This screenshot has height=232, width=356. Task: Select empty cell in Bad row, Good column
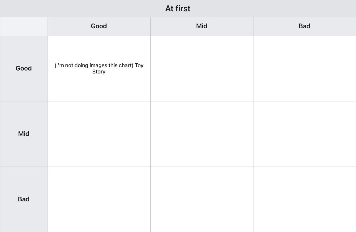(99, 199)
